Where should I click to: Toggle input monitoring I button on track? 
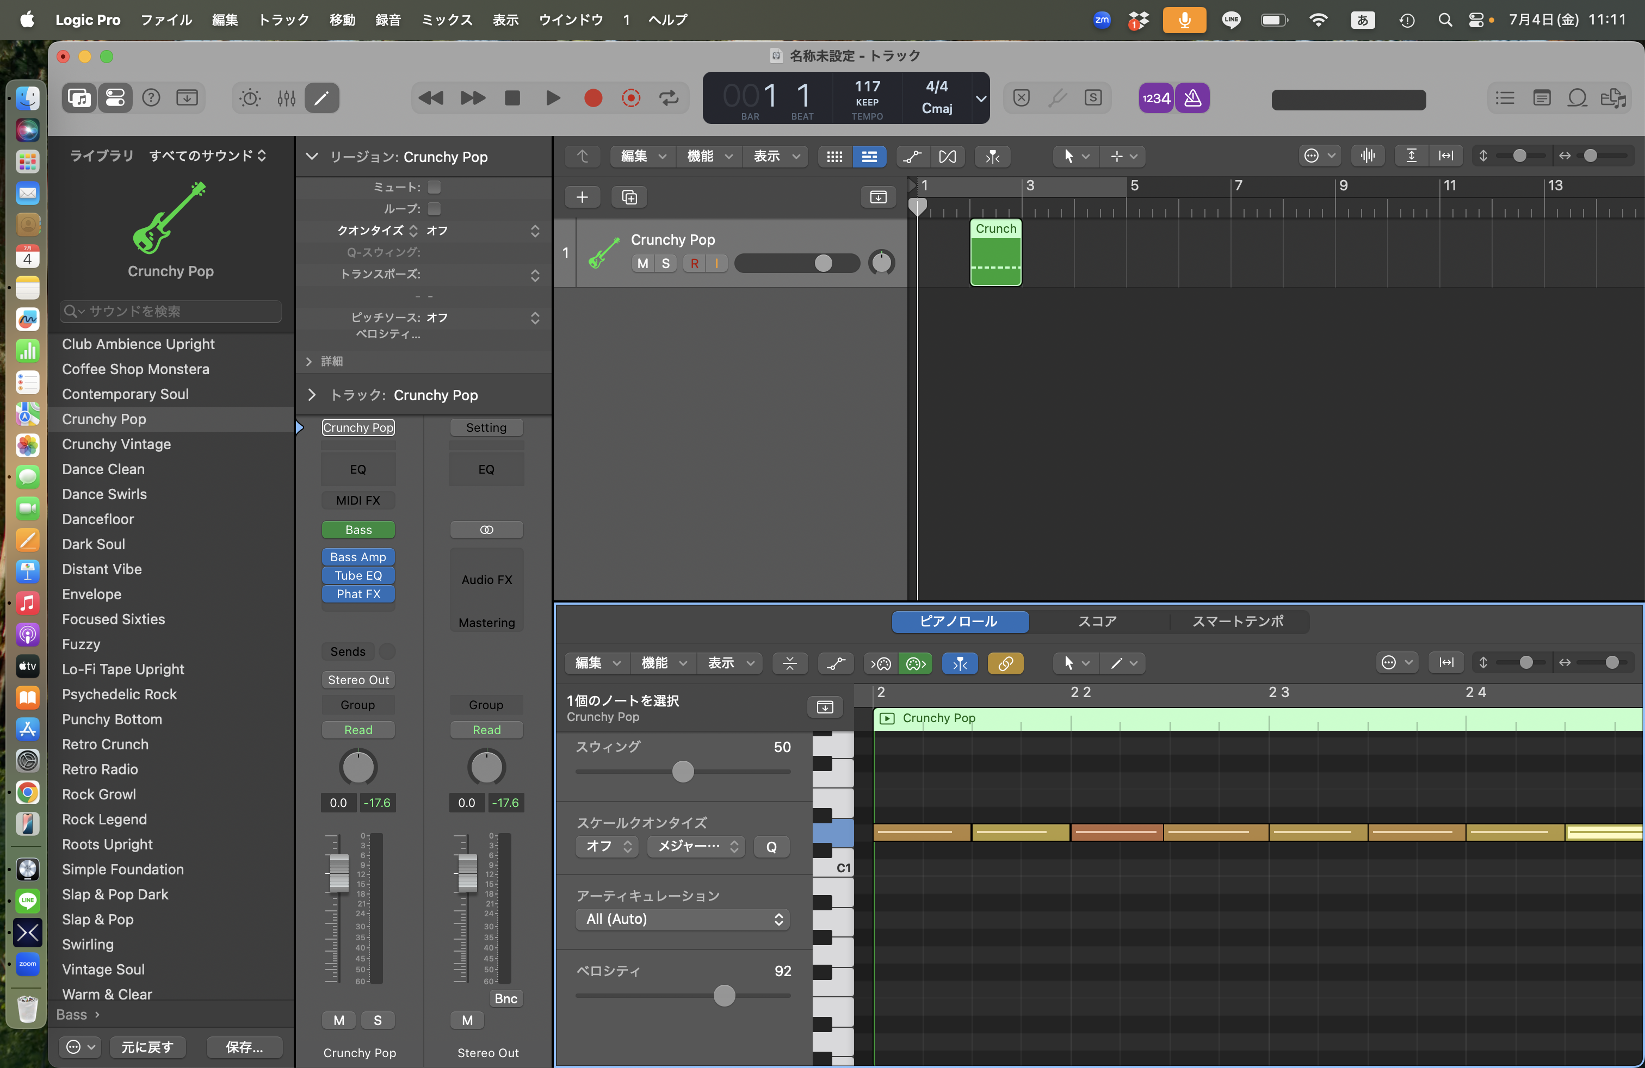(717, 263)
